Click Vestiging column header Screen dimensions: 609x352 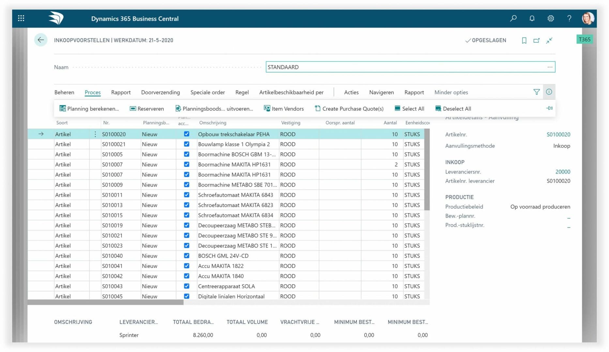tap(291, 123)
